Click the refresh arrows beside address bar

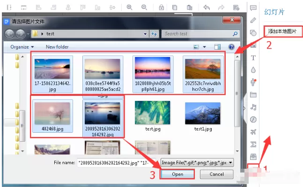point(154,34)
